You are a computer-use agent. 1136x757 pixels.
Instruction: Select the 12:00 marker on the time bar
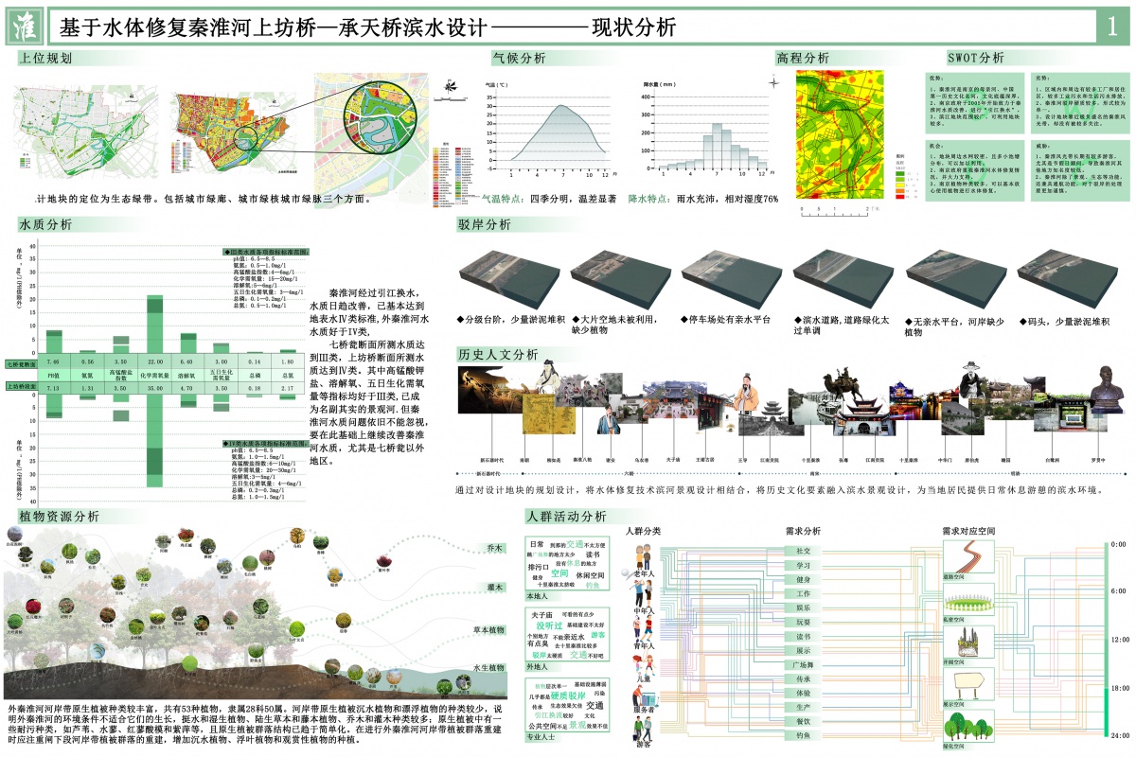pos(1120,640)
